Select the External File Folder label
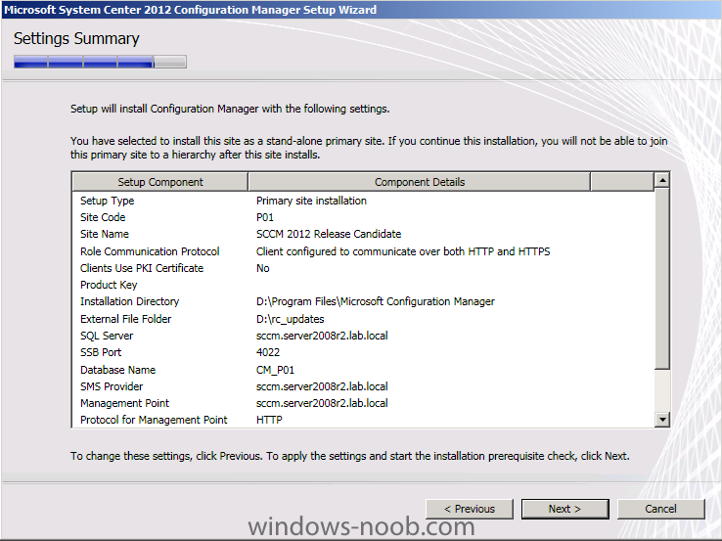Screen dimensions: 722x541 click(x=125, y=319)
